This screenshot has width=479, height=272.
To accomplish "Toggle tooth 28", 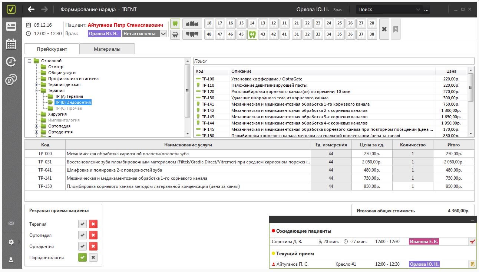I will point(371,24).
